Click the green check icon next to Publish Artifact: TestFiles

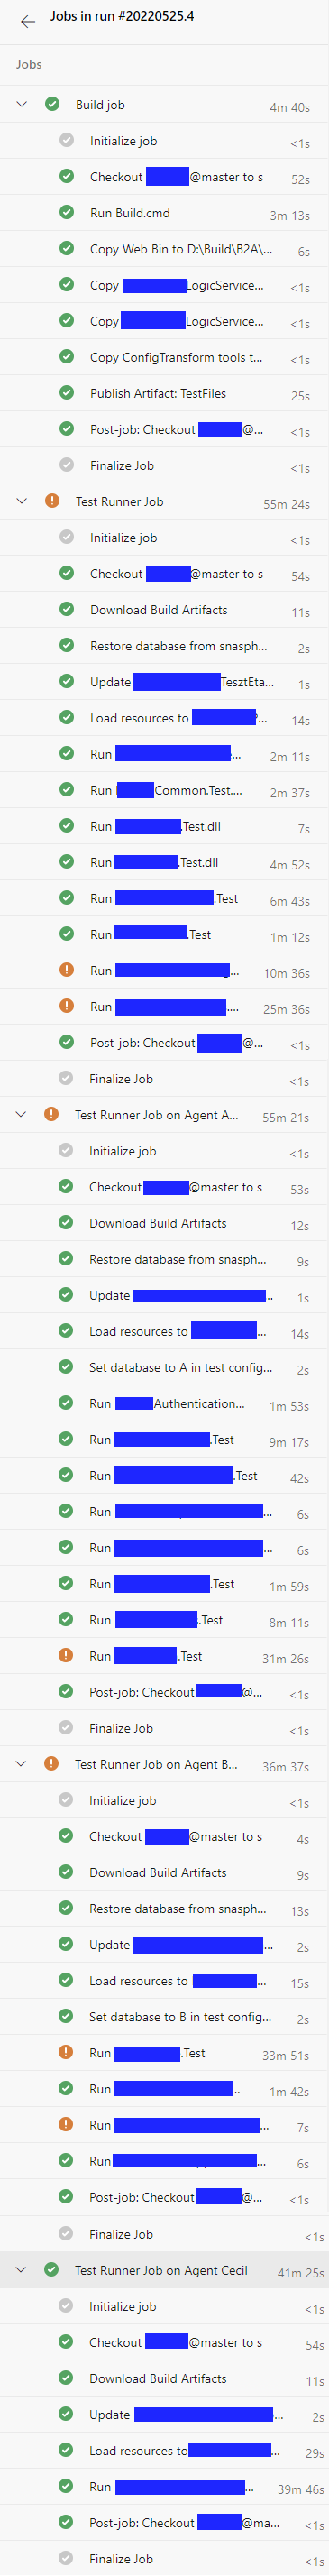pyautogui.click(x=66, y=393)
